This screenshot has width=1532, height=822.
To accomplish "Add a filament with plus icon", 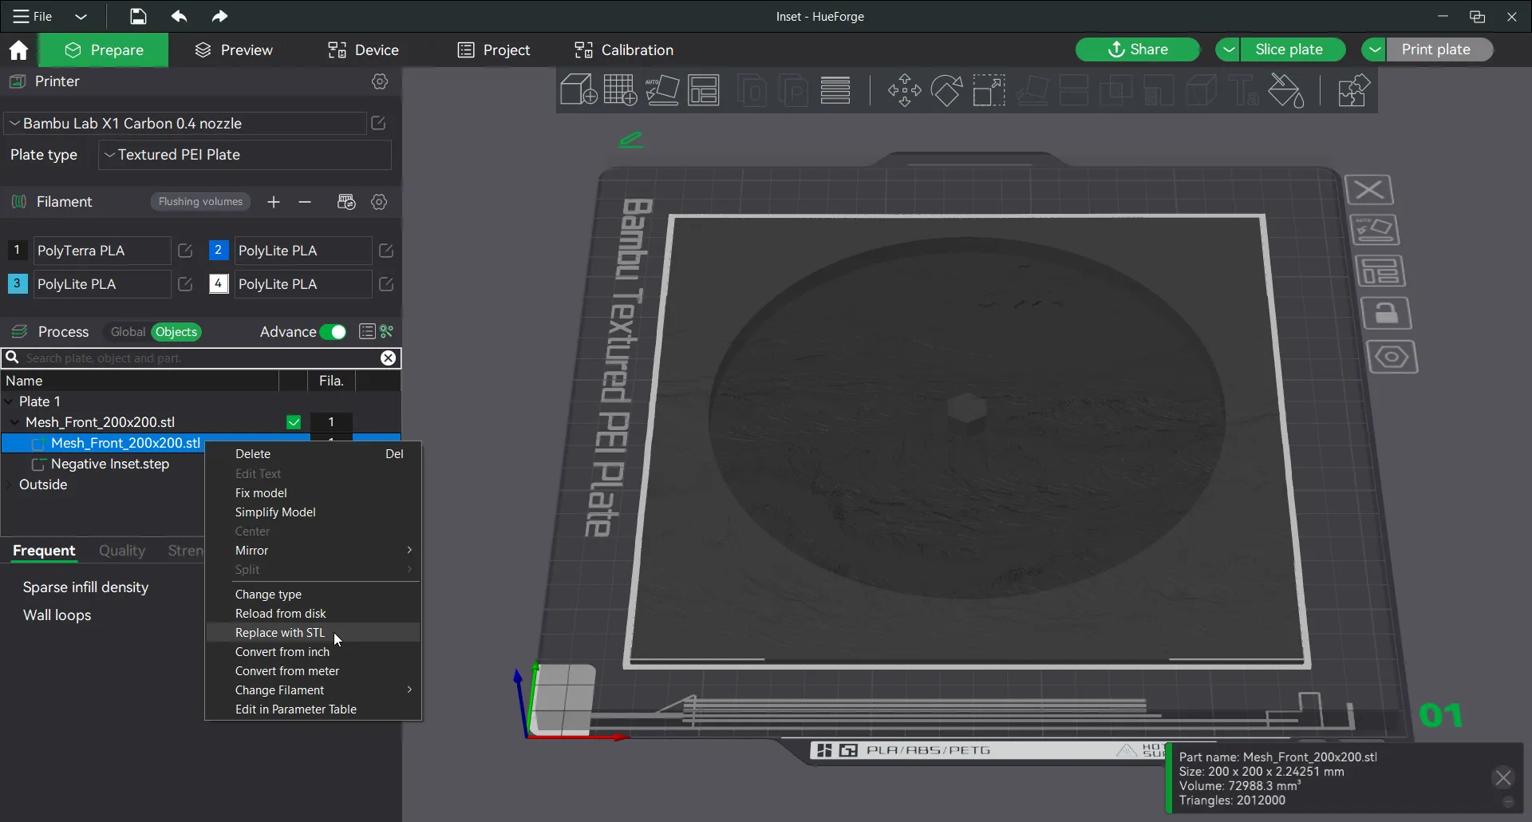I will coord(274,202).
